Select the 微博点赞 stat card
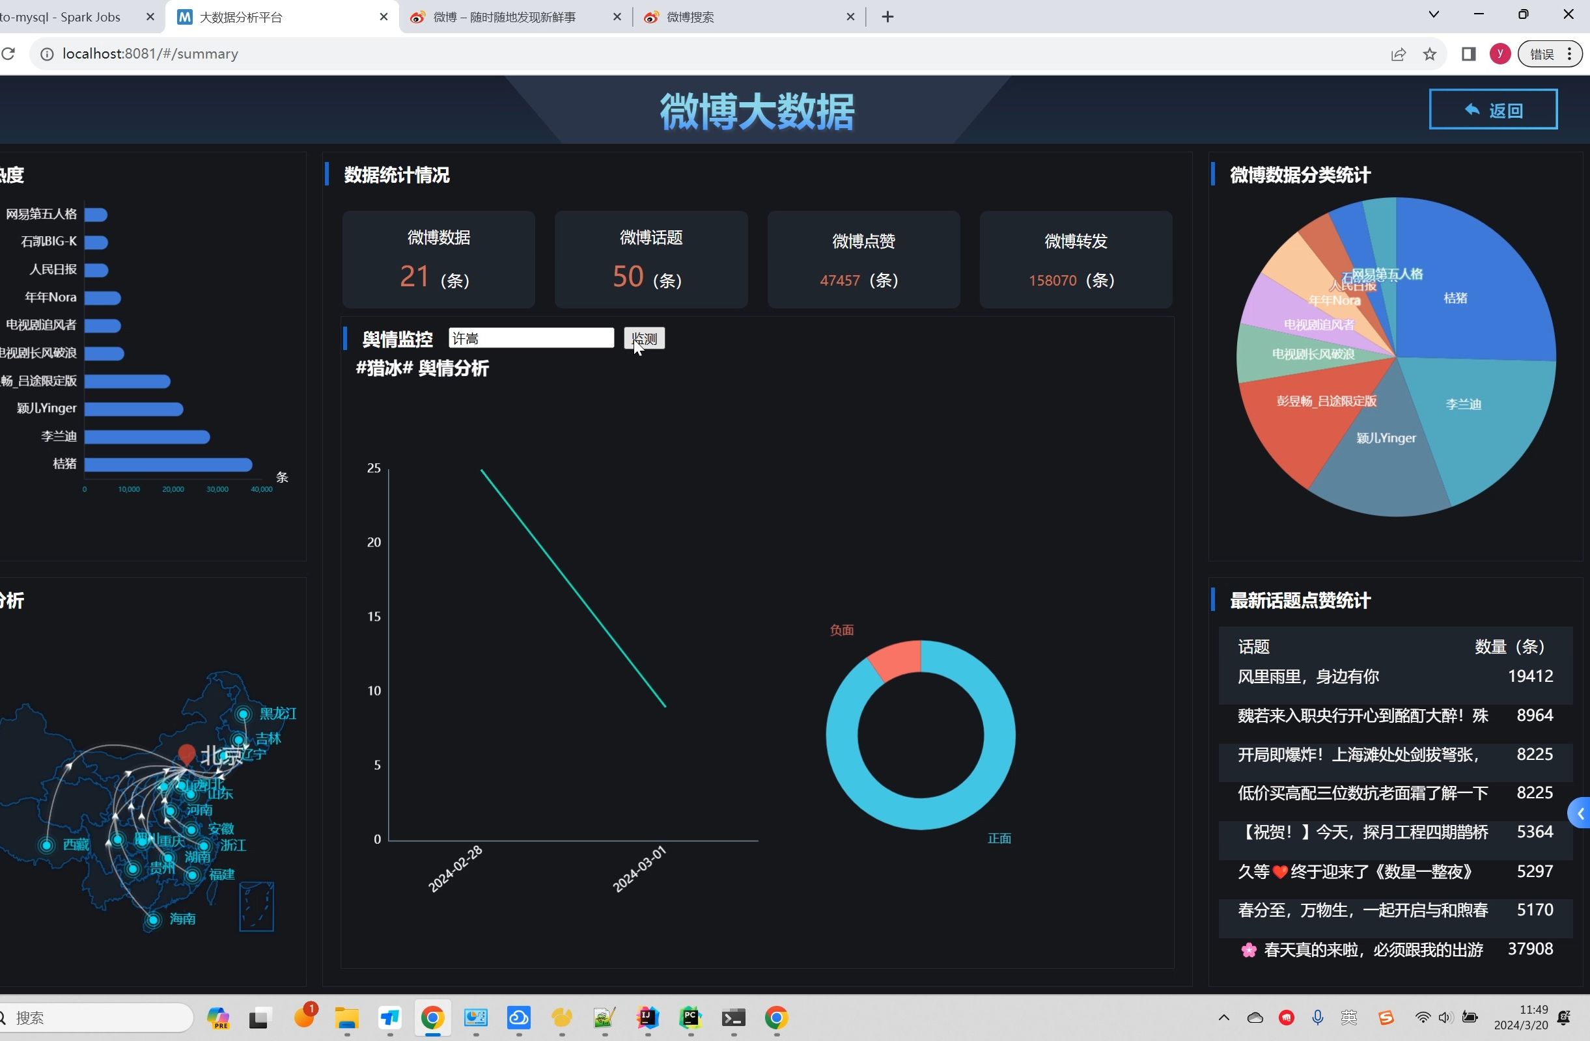This screenshot has width=1590, height=1041. coord(863,260)
